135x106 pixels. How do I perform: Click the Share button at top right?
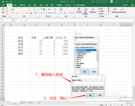(125, 5)
